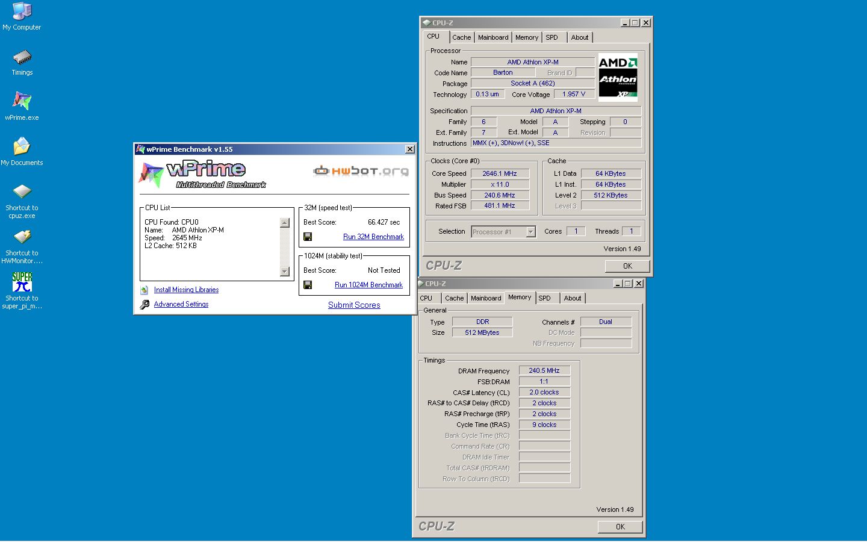Switch to SPD tab in upper CPU-Z window

(552, 37)
